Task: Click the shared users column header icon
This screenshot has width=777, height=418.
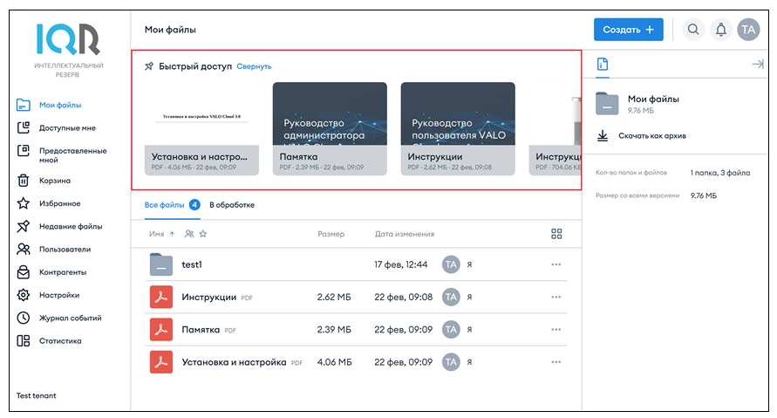Action: click(x=188, y=234)
